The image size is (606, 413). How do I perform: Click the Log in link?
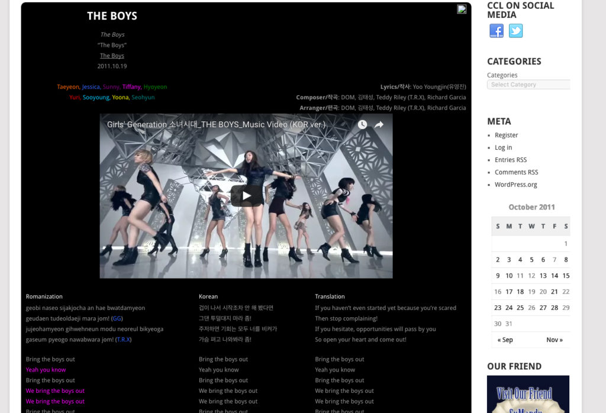(x=503, y=147)
